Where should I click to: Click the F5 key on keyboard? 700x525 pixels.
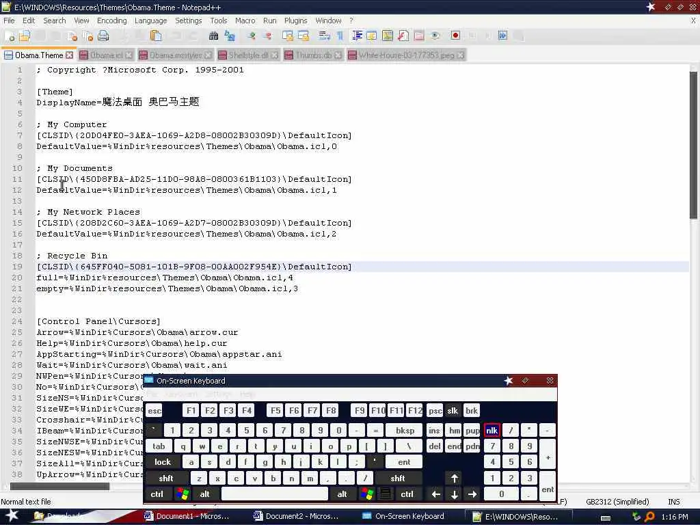[x=275, y=410]
